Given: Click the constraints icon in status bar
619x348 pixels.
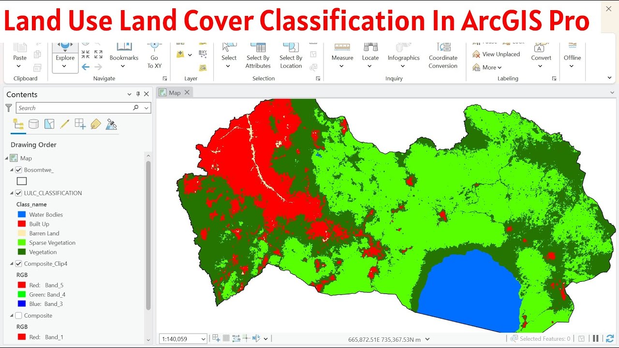Looking at the screenshot, I should [236, 338].
